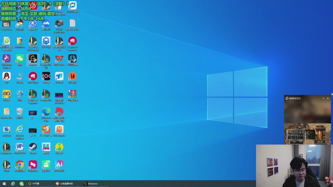This screenshot has height=187, width=333.
Task: Launch the YY voice raccoon icon
Action: pyautogui.click(x=7, y=94)
